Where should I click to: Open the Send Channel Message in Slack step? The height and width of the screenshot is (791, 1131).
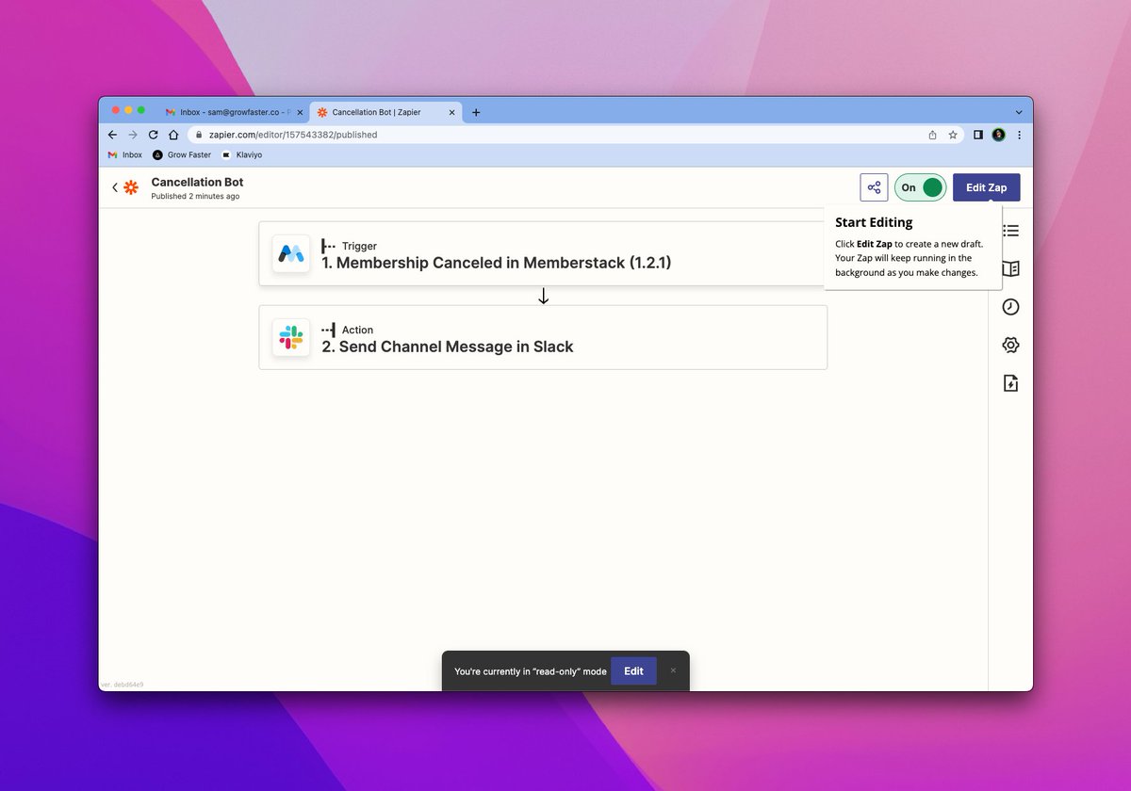543,337
